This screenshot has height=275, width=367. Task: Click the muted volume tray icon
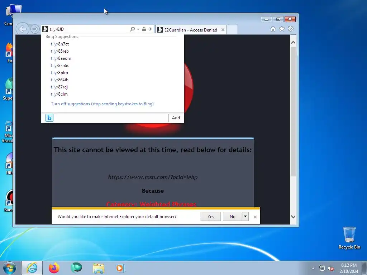[x=331, y=268]
